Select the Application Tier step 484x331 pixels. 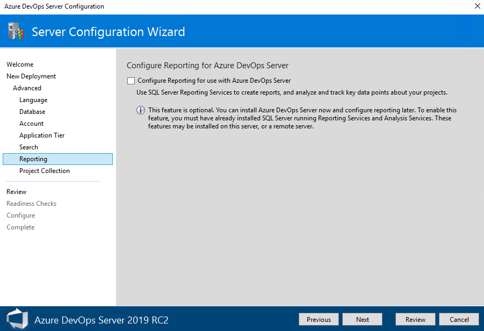click(42, 135)
